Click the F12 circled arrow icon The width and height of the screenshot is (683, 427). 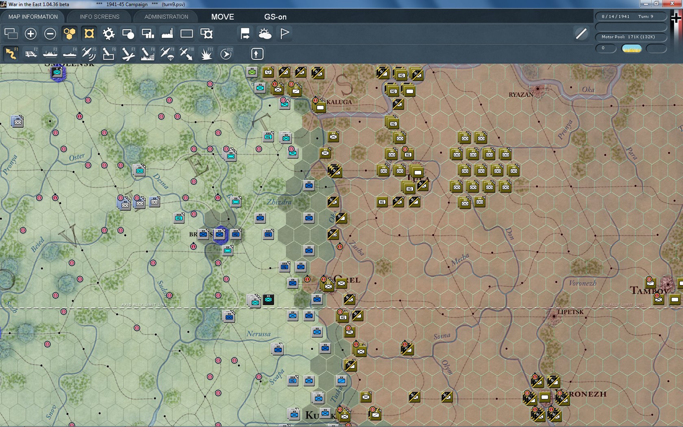click(x=226, y=54)
